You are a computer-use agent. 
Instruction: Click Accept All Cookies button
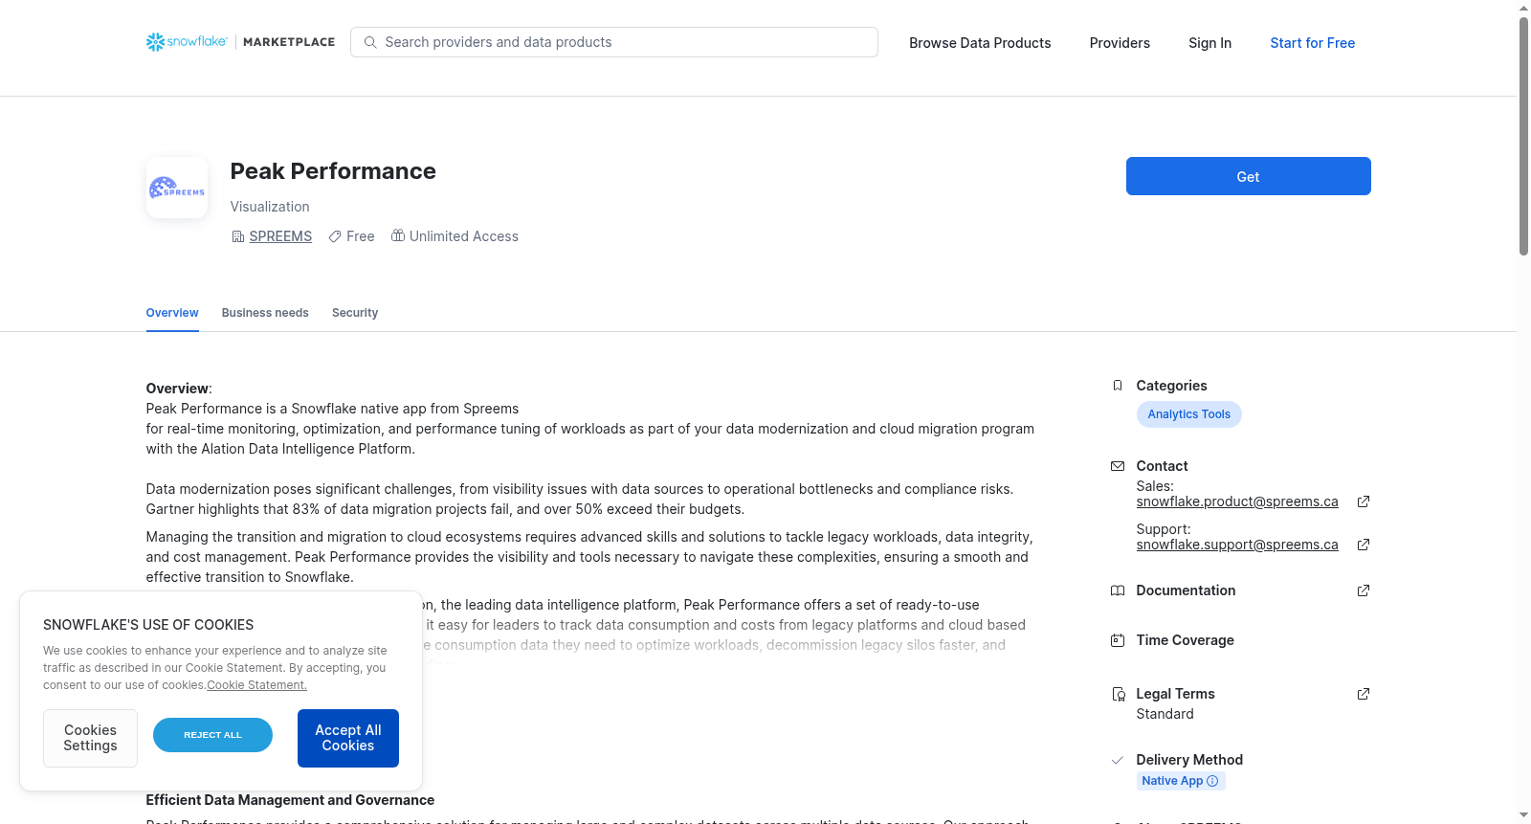tap(348, 738)
